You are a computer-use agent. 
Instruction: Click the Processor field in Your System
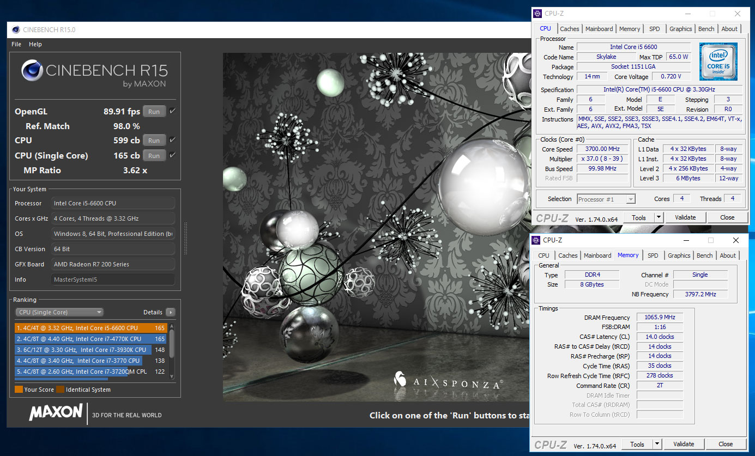[113, 203]
